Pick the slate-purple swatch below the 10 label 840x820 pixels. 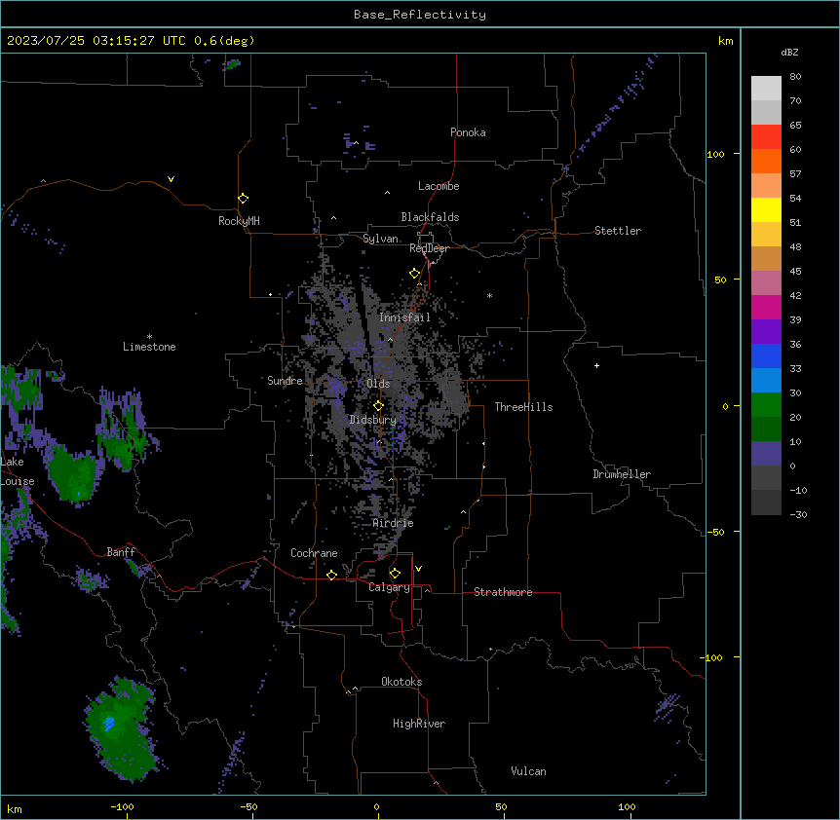click(x=766, y=454)
